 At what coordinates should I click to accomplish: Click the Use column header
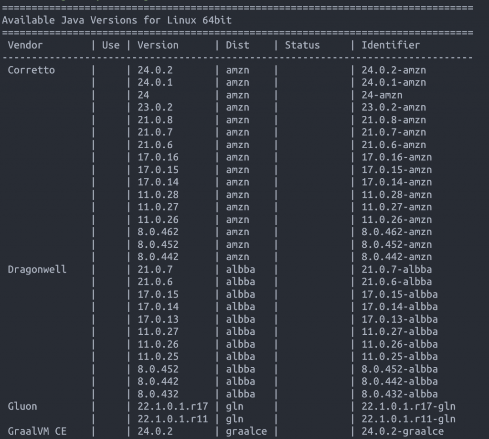pyautogui.click(x=111, y=45)
